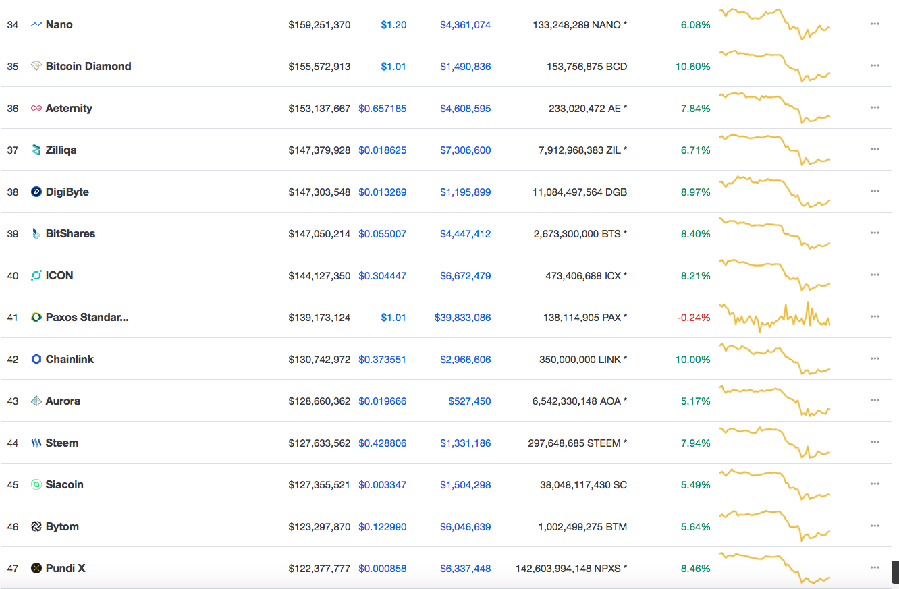
Task: Open the Bitcoin Diamond name link
Action: click(88, 66)
